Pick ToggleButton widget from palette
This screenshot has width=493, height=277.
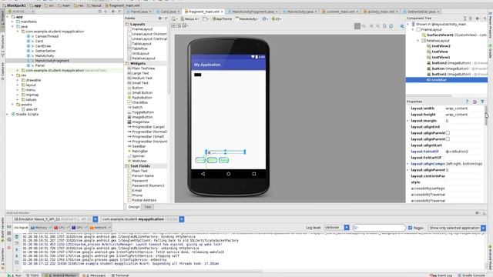[x=143, y=112]
